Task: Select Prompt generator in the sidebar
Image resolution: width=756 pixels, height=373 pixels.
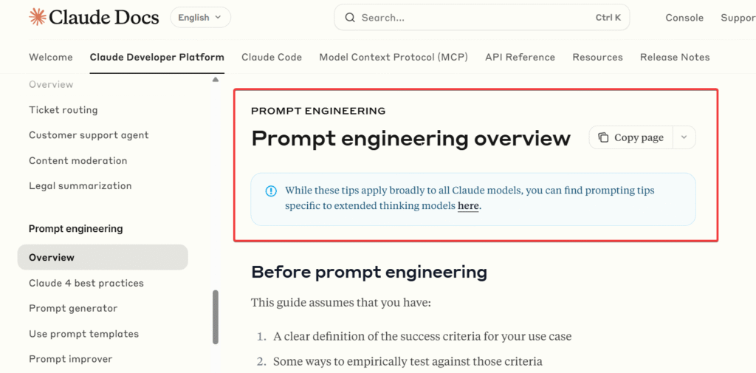Action: coord(73,308)
